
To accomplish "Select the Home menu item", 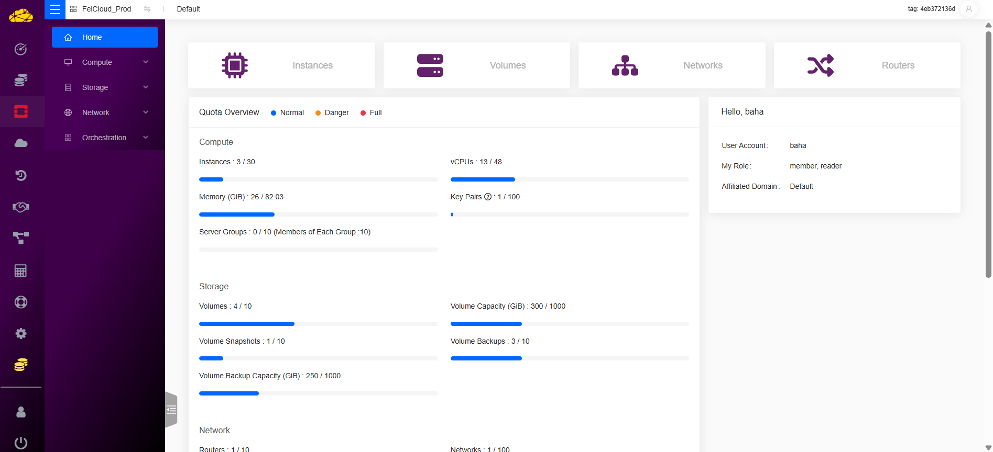I will click(105, 37).
